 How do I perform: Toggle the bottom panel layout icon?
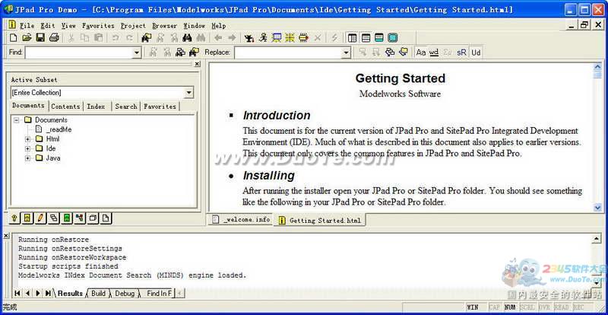click(x=366, y=38)
